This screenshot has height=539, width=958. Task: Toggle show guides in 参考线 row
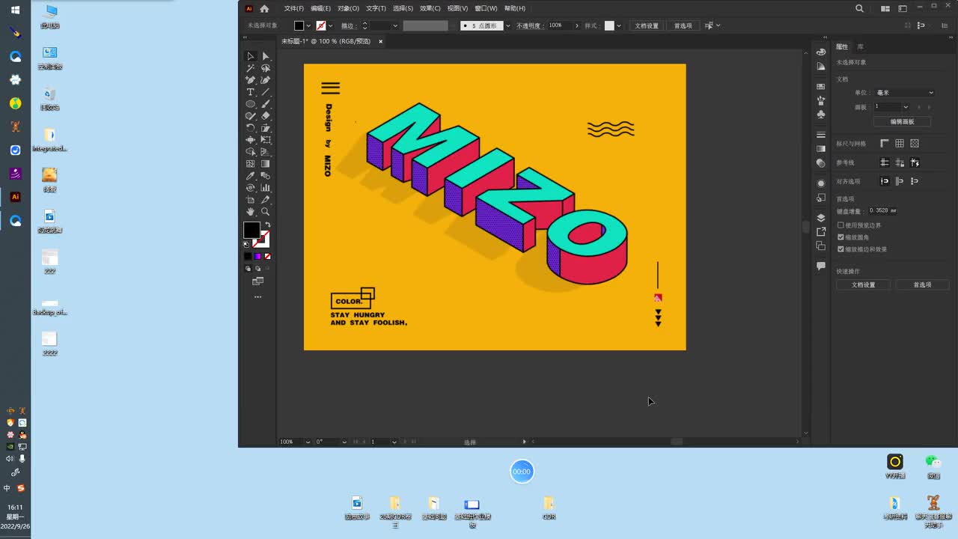[x=885, y=162]
